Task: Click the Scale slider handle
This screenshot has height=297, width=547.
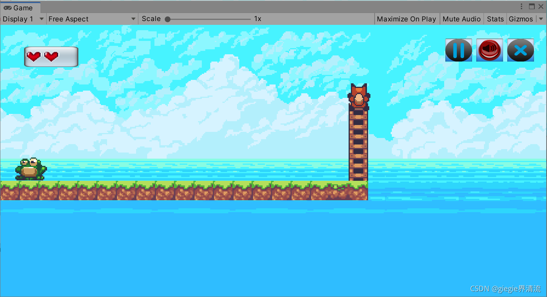Action: [167, 19]
